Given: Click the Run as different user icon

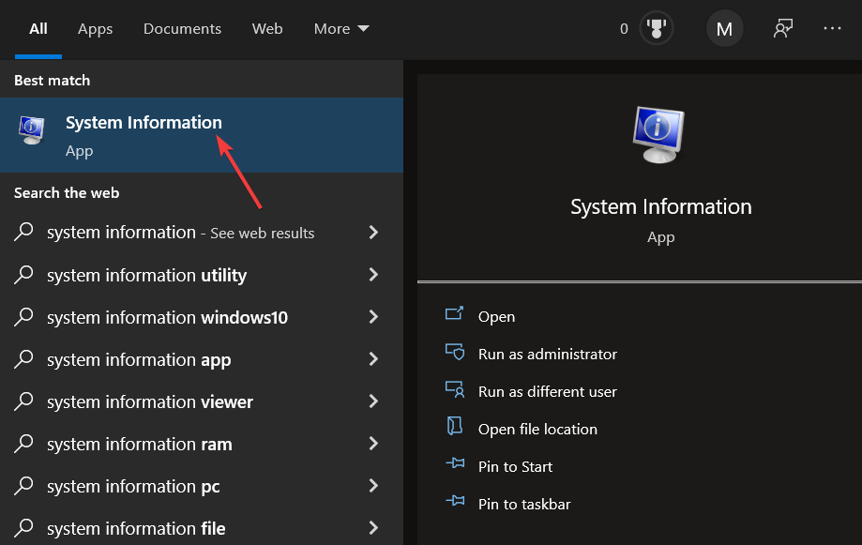Looking at the screenshot, I should point(455,391).
